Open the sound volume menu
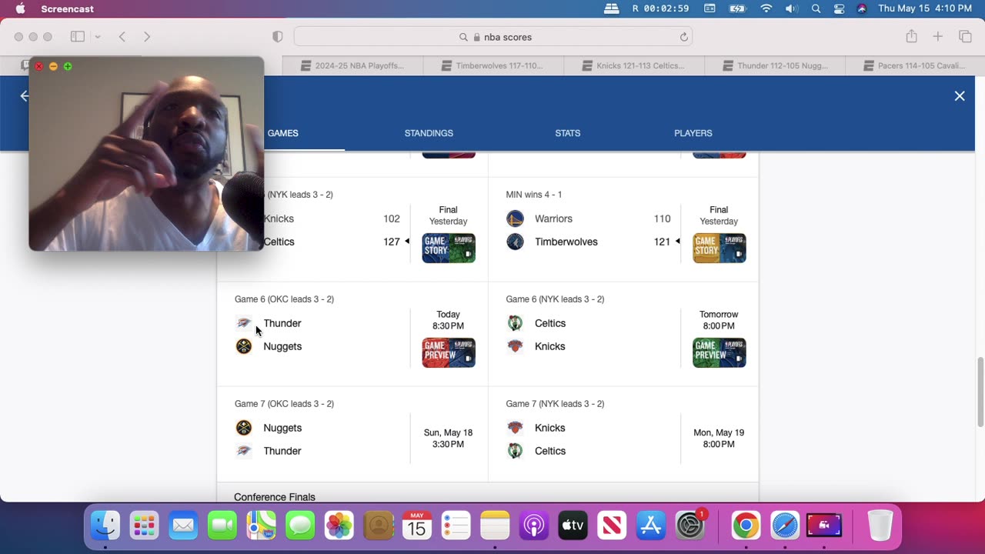985x554 pixels. 791,8
